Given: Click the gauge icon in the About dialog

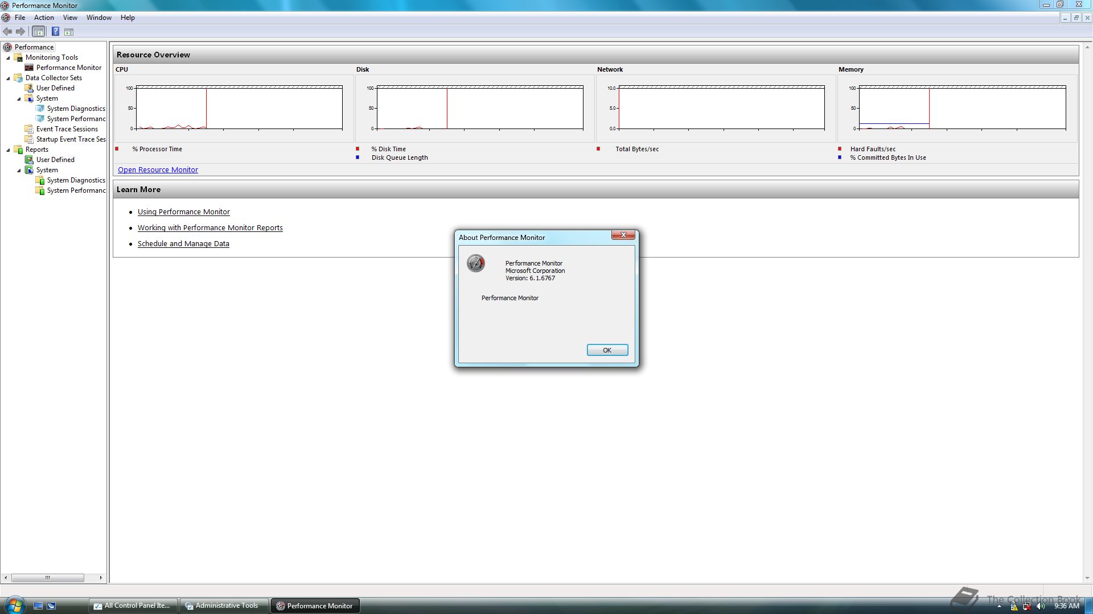Looking at the screenshot, I should [476, 263].
